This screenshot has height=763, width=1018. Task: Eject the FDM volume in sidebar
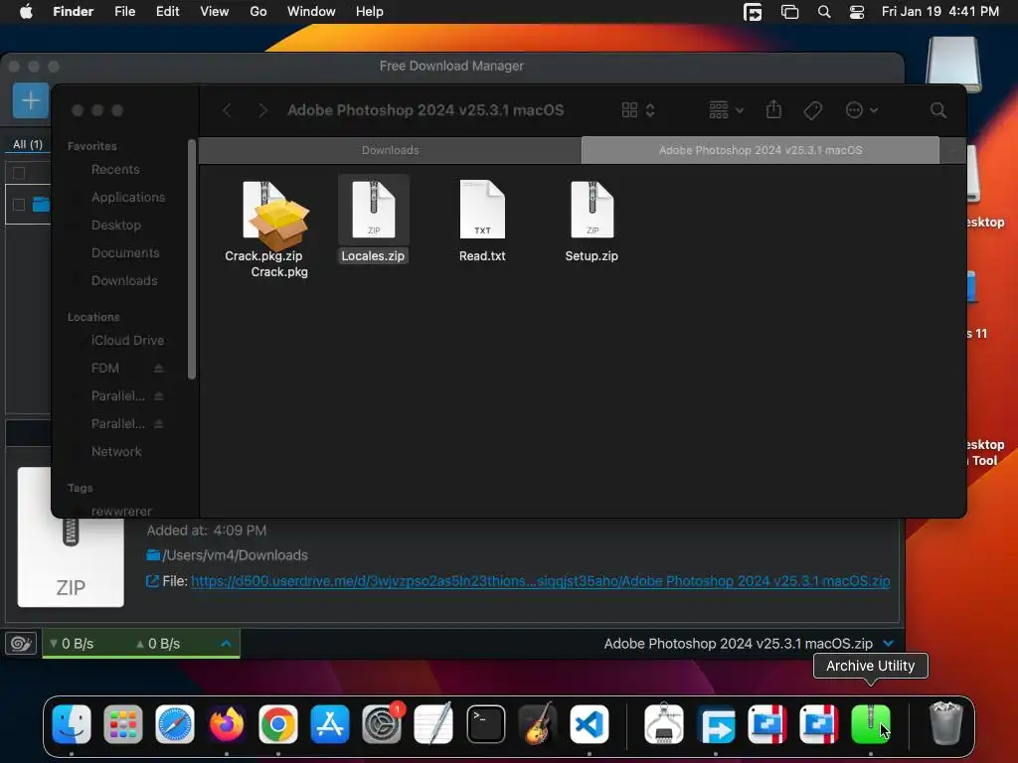[158, 368]
